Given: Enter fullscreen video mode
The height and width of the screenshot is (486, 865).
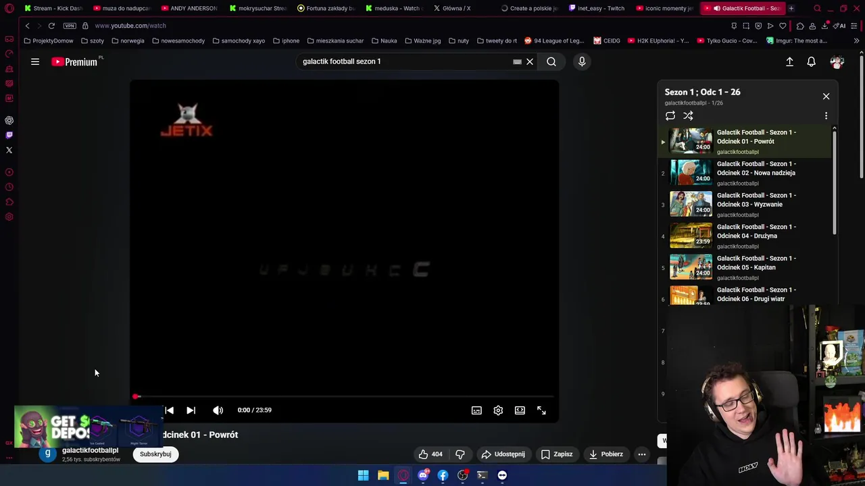Looking at the screenshot, I should click(541, 410).
